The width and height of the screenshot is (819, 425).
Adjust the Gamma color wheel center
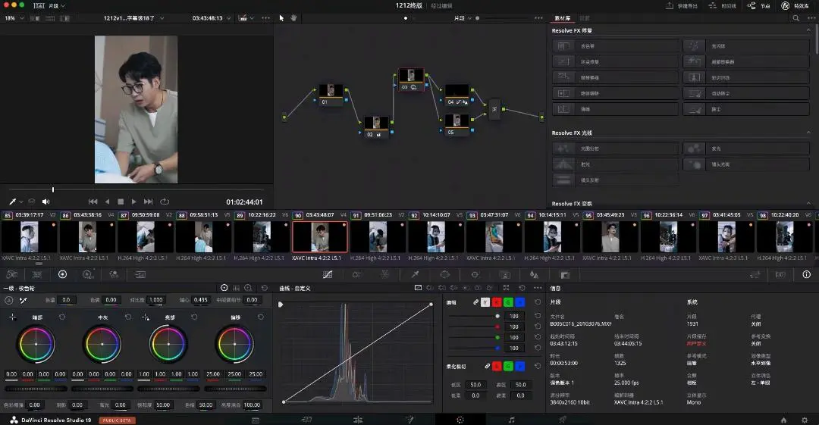click(102, 344)
